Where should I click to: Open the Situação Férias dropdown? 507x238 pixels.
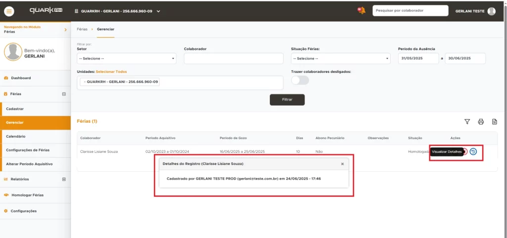[x=340, y=58]
